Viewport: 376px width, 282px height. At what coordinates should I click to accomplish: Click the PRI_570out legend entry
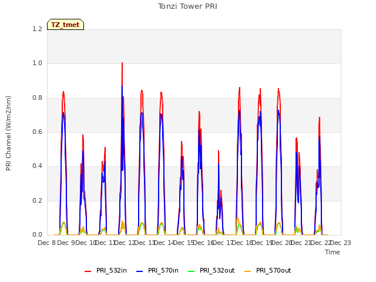[x=267, y=270]
